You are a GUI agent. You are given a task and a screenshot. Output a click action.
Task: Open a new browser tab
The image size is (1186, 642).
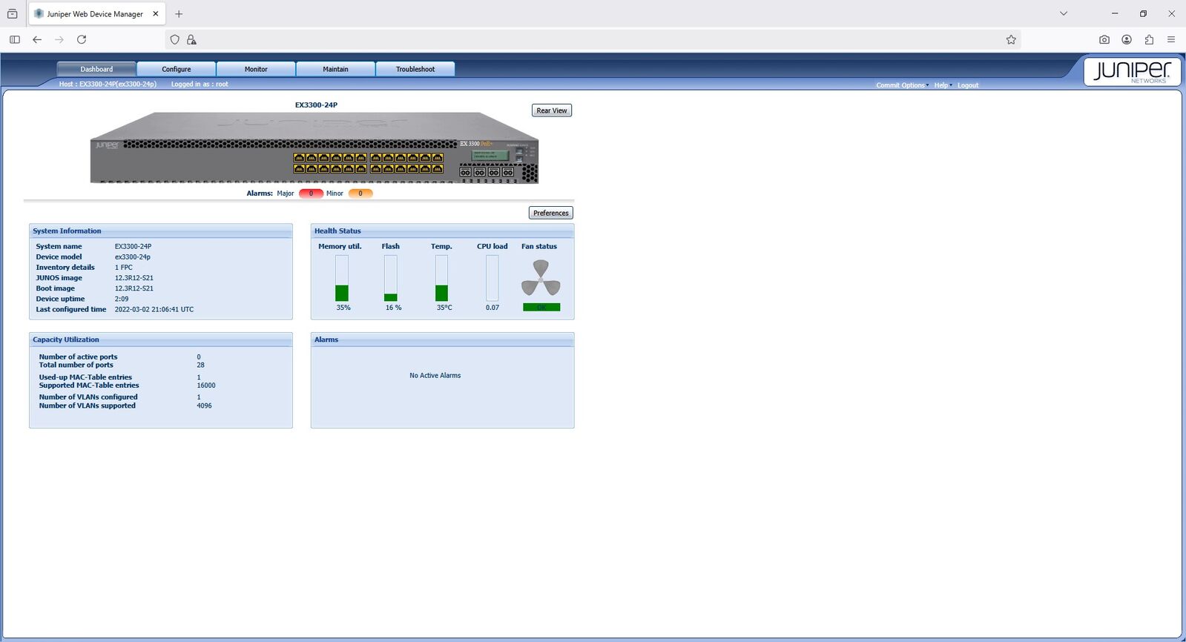tap(179, 14)
